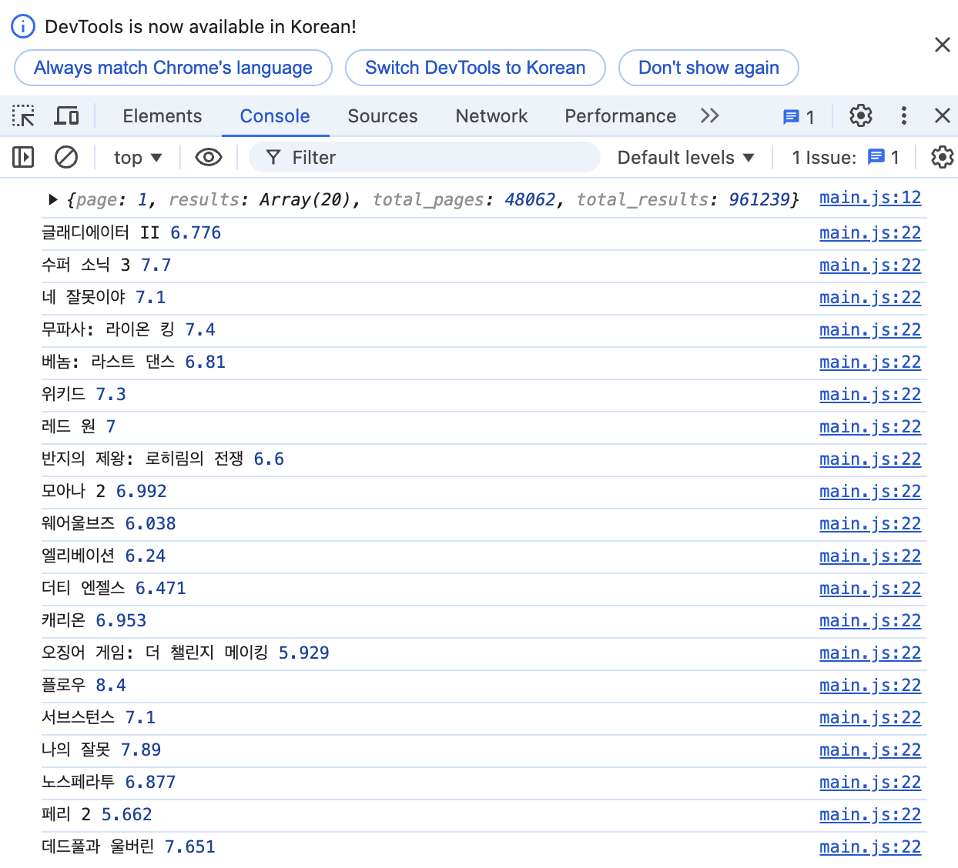Clear the console with the ban icon
This screenshot has height=868, width=958.
66,158
